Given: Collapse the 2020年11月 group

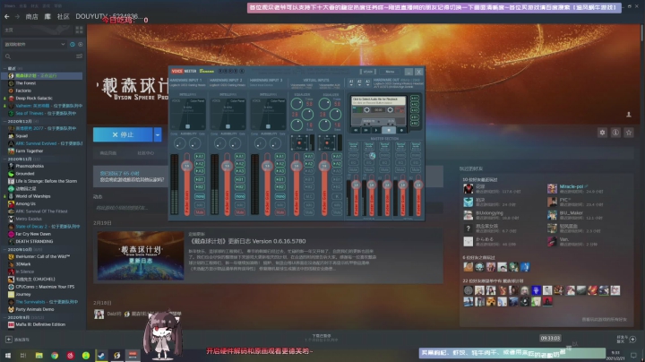Looking at the screenshot, I should [5, 159].
